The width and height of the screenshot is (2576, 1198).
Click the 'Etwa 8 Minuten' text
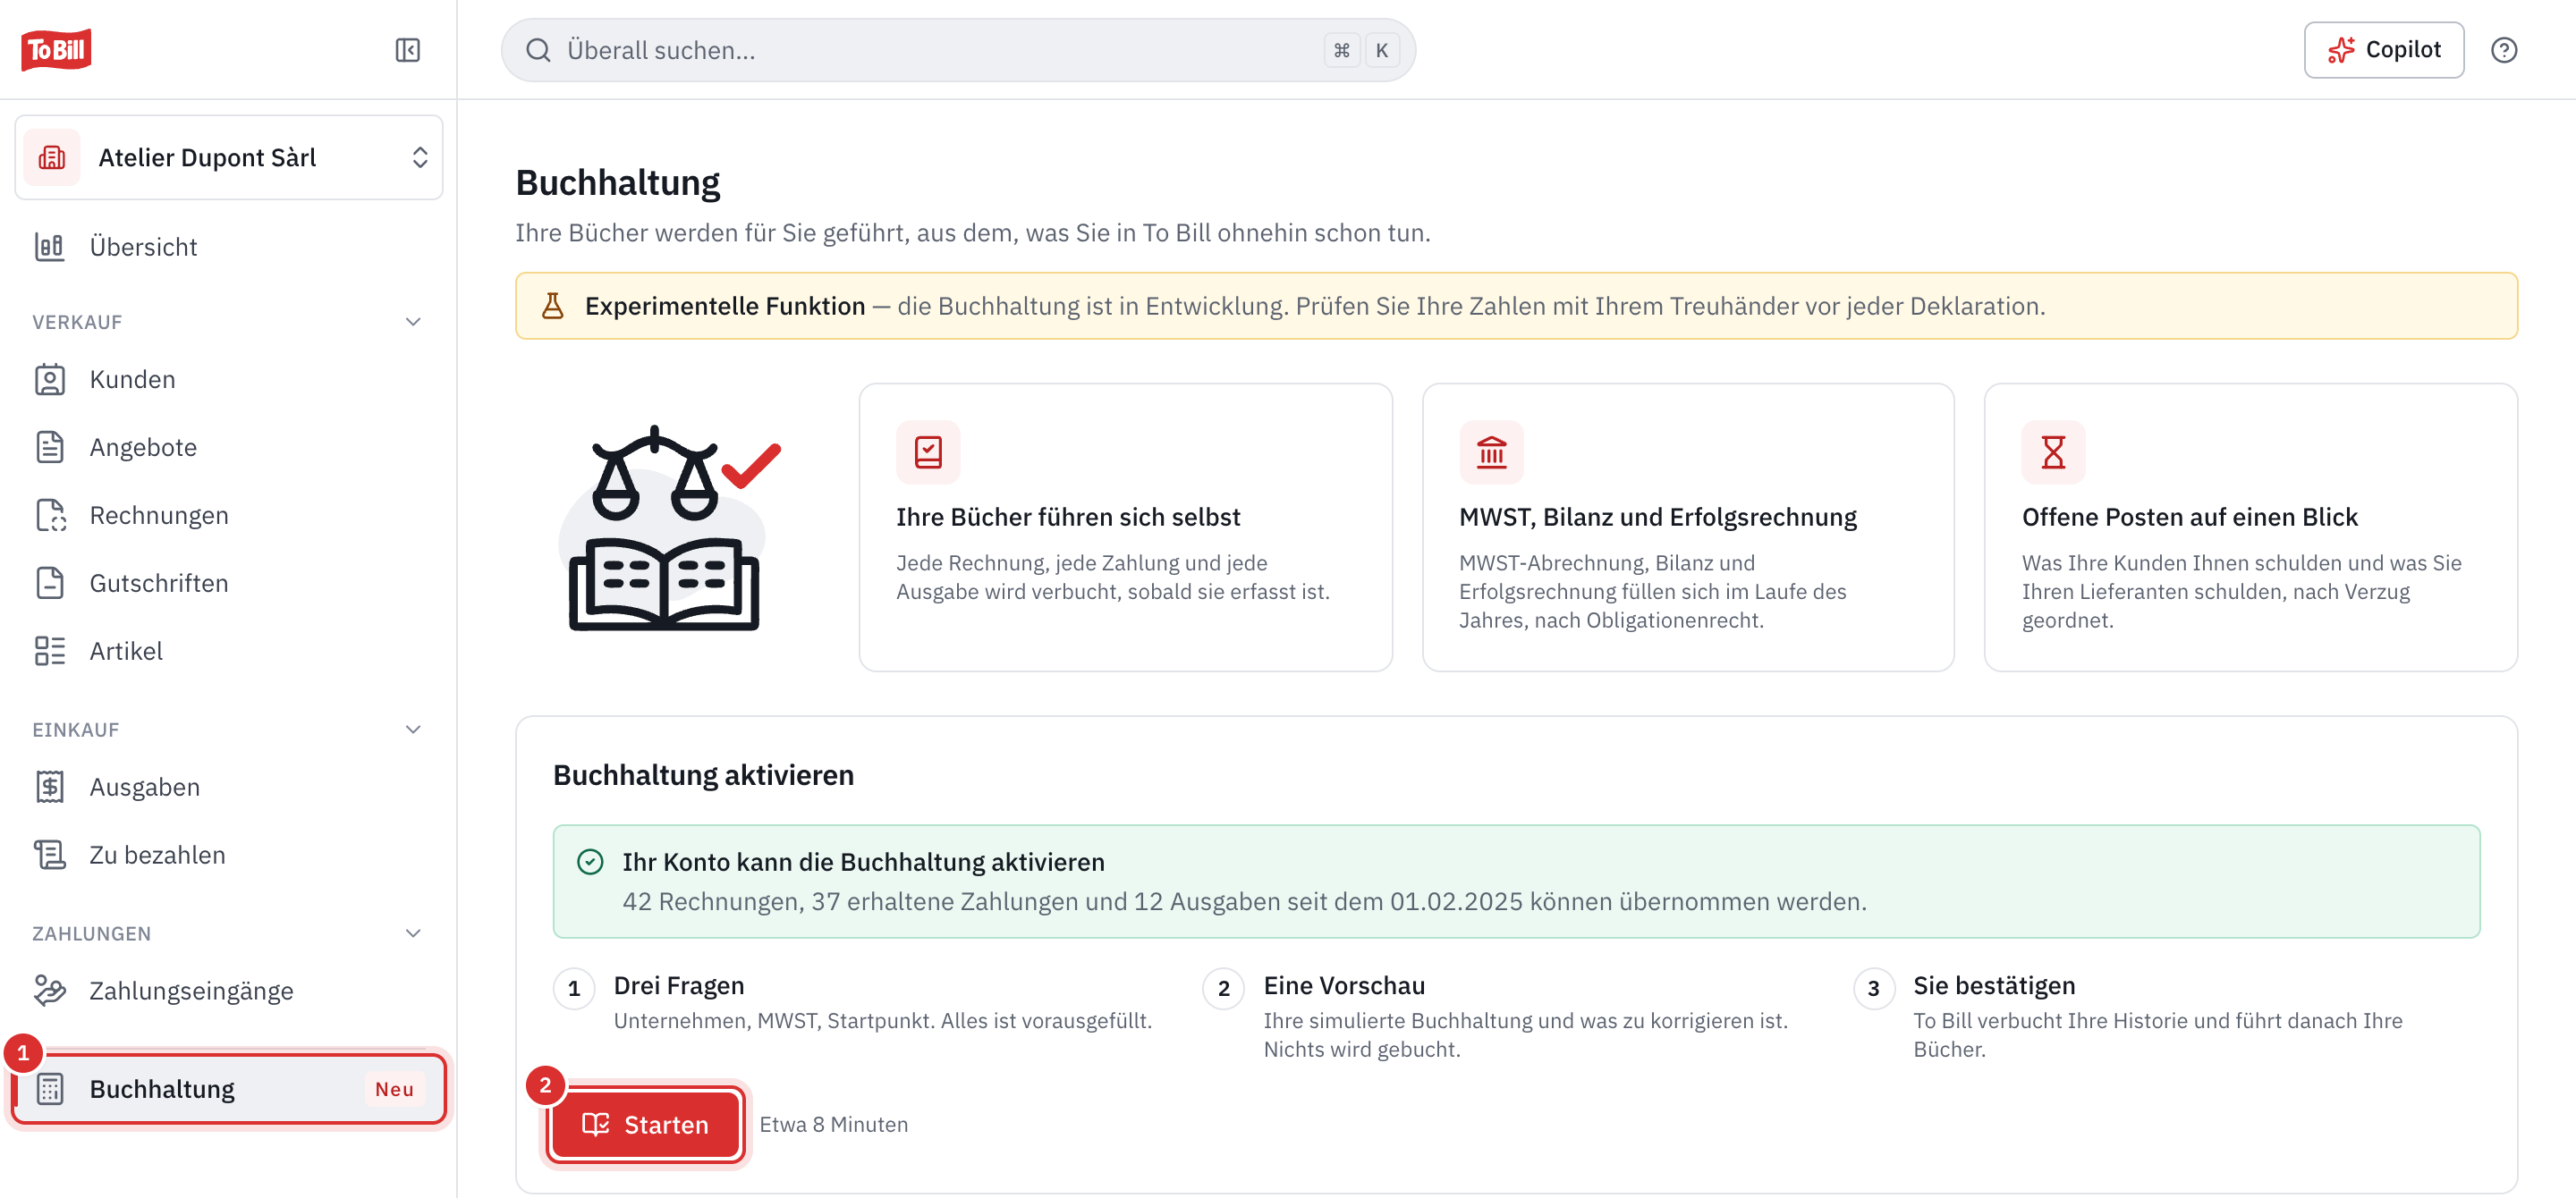(x=833, y=1124)
